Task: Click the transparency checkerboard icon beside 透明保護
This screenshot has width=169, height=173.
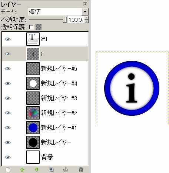Action: pyautogui.click(x=39, y=27)
